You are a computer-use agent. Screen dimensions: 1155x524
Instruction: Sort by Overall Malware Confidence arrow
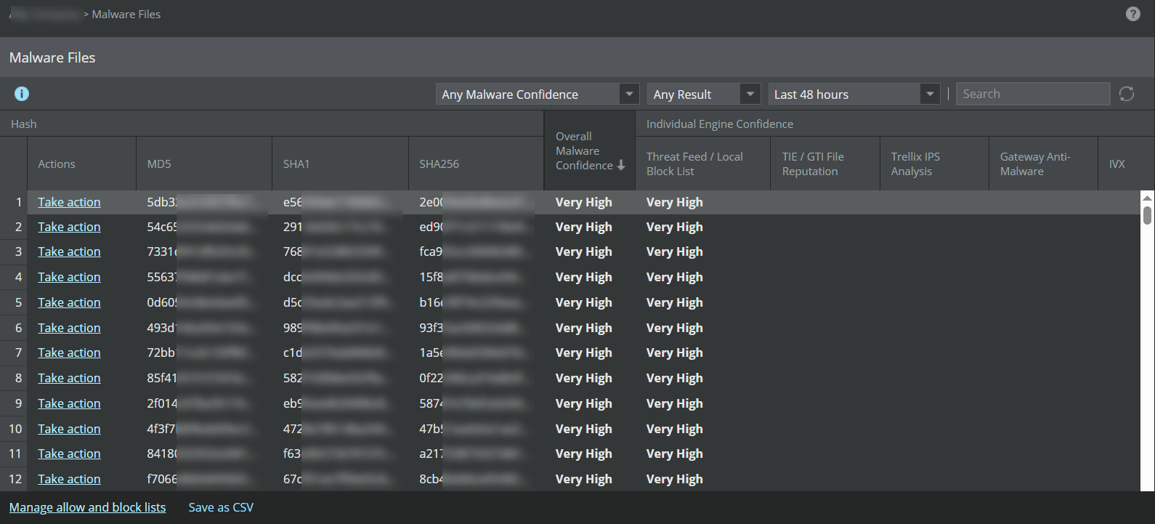coord(621,166)
